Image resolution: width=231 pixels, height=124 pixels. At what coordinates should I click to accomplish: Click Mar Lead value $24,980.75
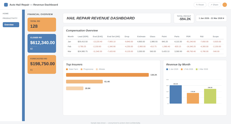coord(83,51)
